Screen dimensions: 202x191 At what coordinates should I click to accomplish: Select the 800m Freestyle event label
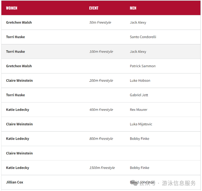coord(101,139)
